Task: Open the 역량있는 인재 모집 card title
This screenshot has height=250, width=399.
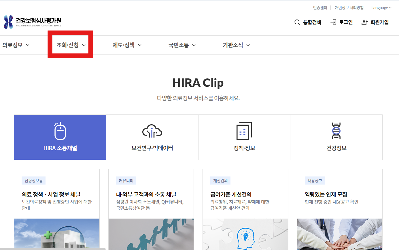Action: [x=326, y=194]
